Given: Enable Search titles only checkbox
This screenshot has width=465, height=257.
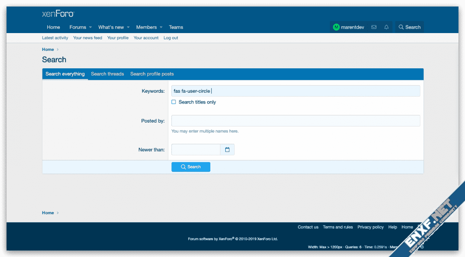Looking at the screenshot, I should coord(174,102).
